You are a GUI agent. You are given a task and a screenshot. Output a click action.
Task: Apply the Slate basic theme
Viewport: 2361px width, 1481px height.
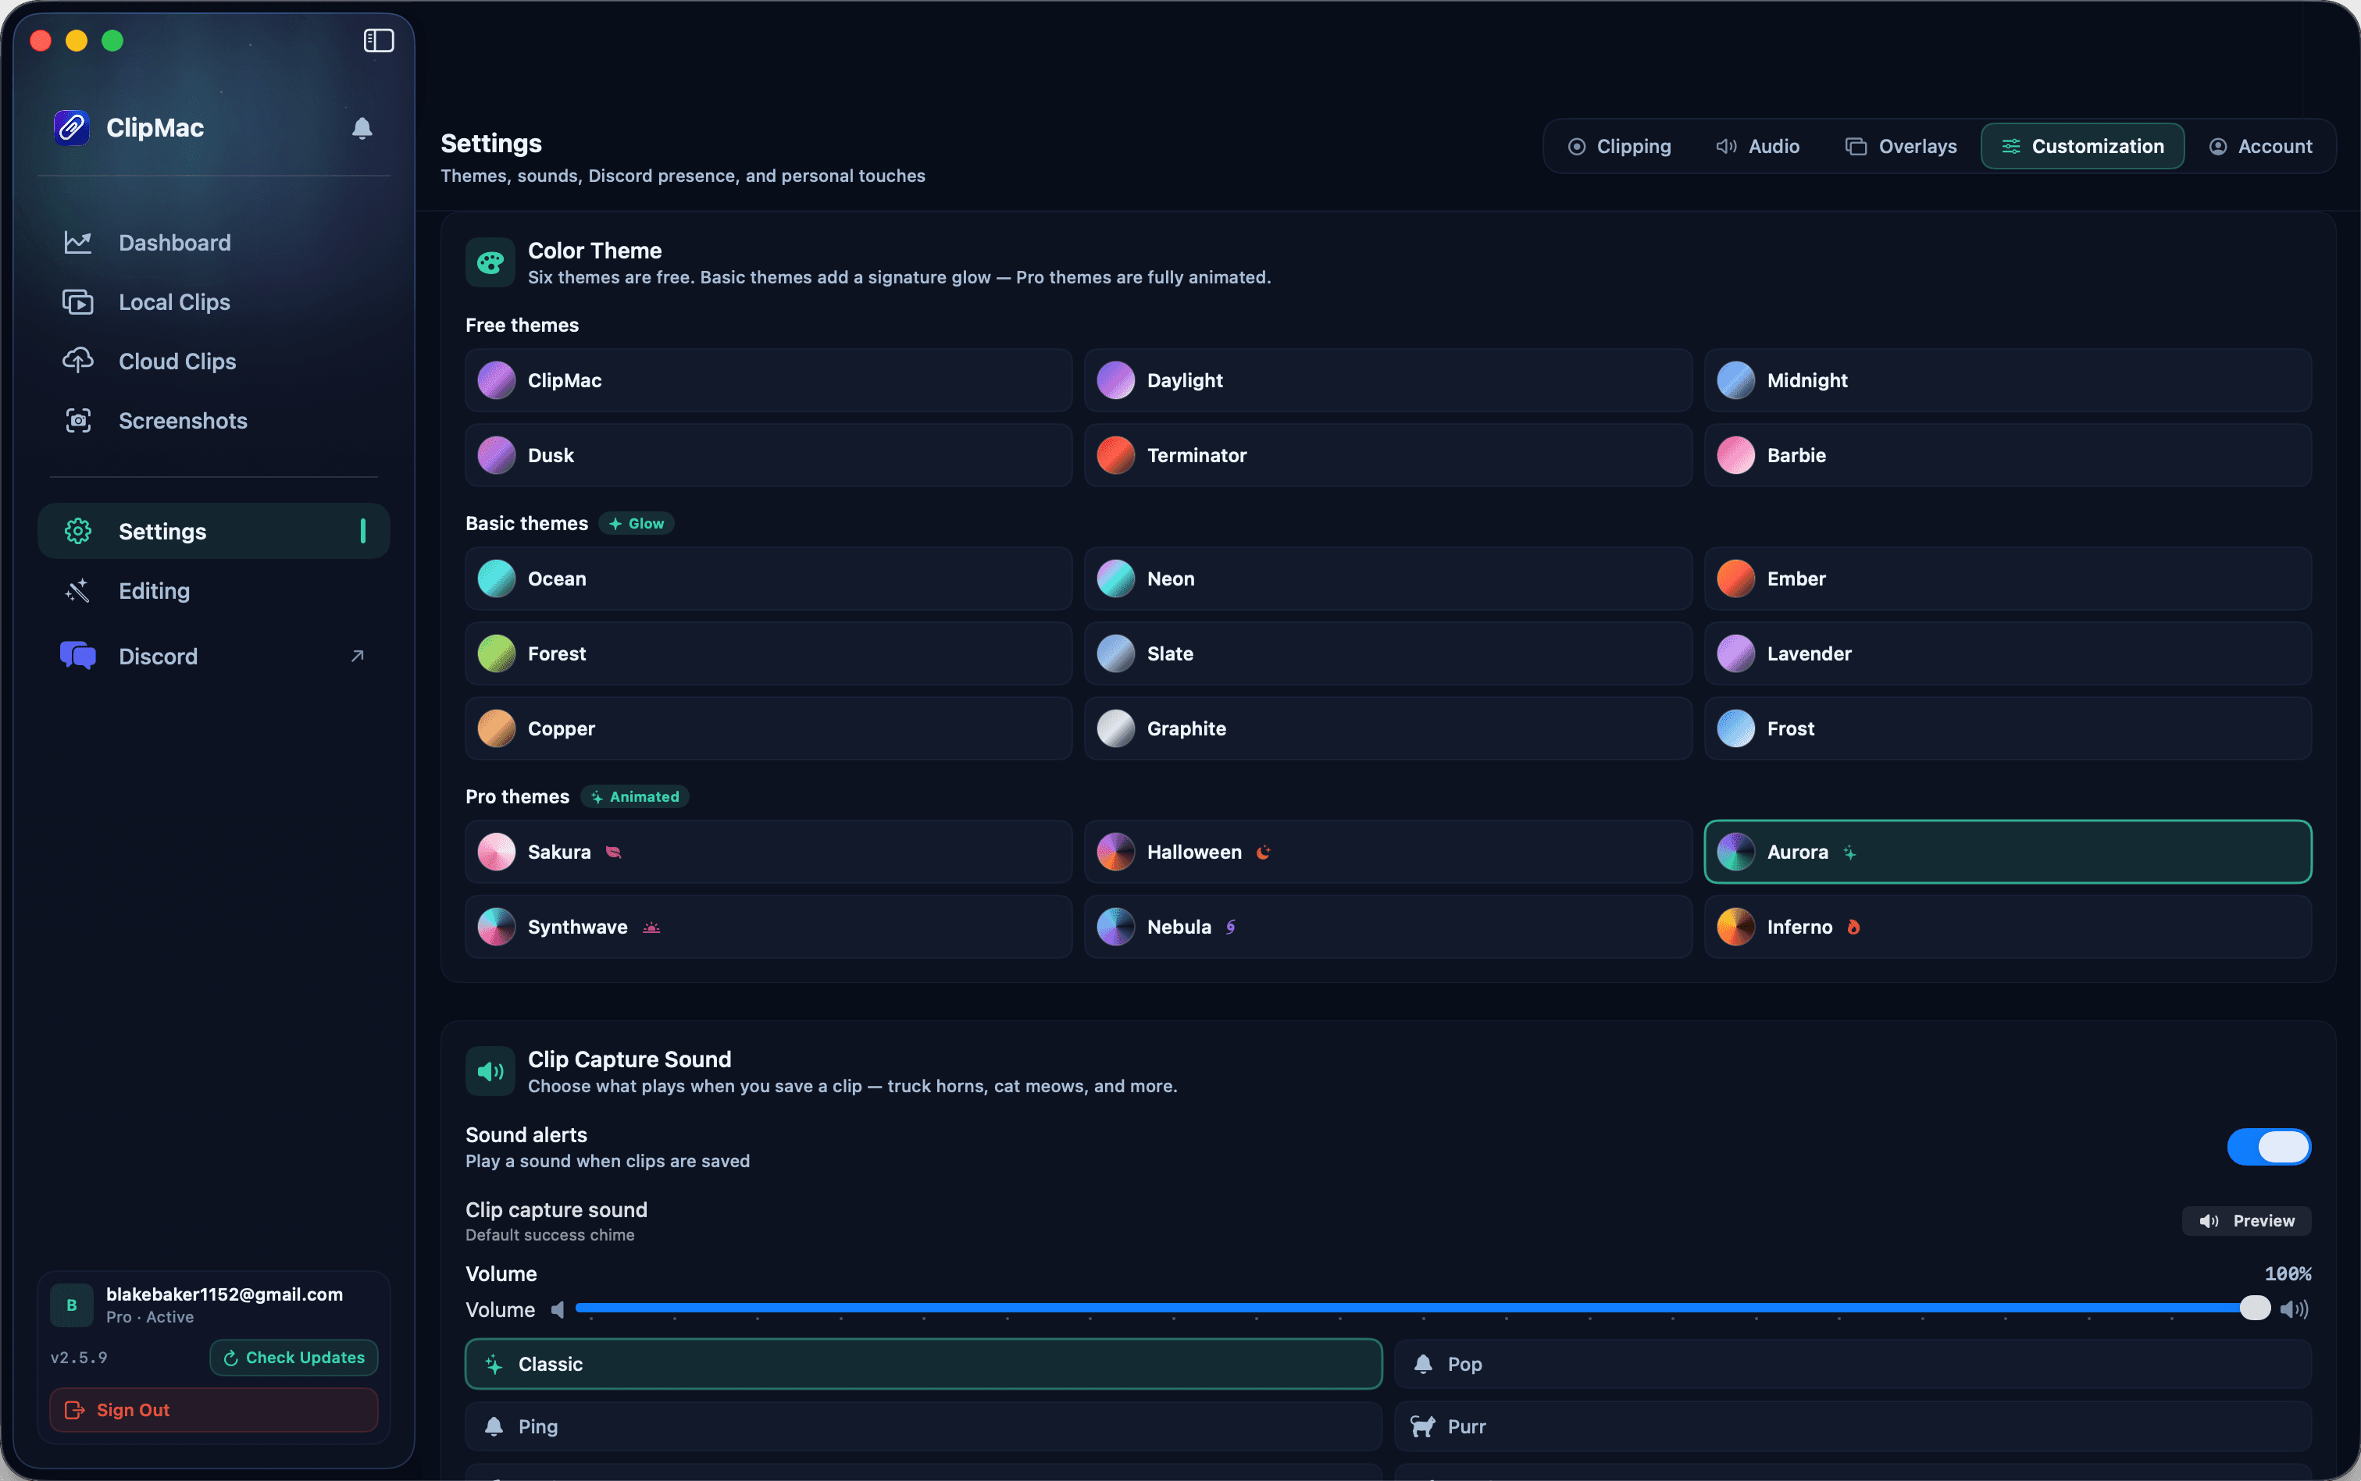[x=1387, y=653]
